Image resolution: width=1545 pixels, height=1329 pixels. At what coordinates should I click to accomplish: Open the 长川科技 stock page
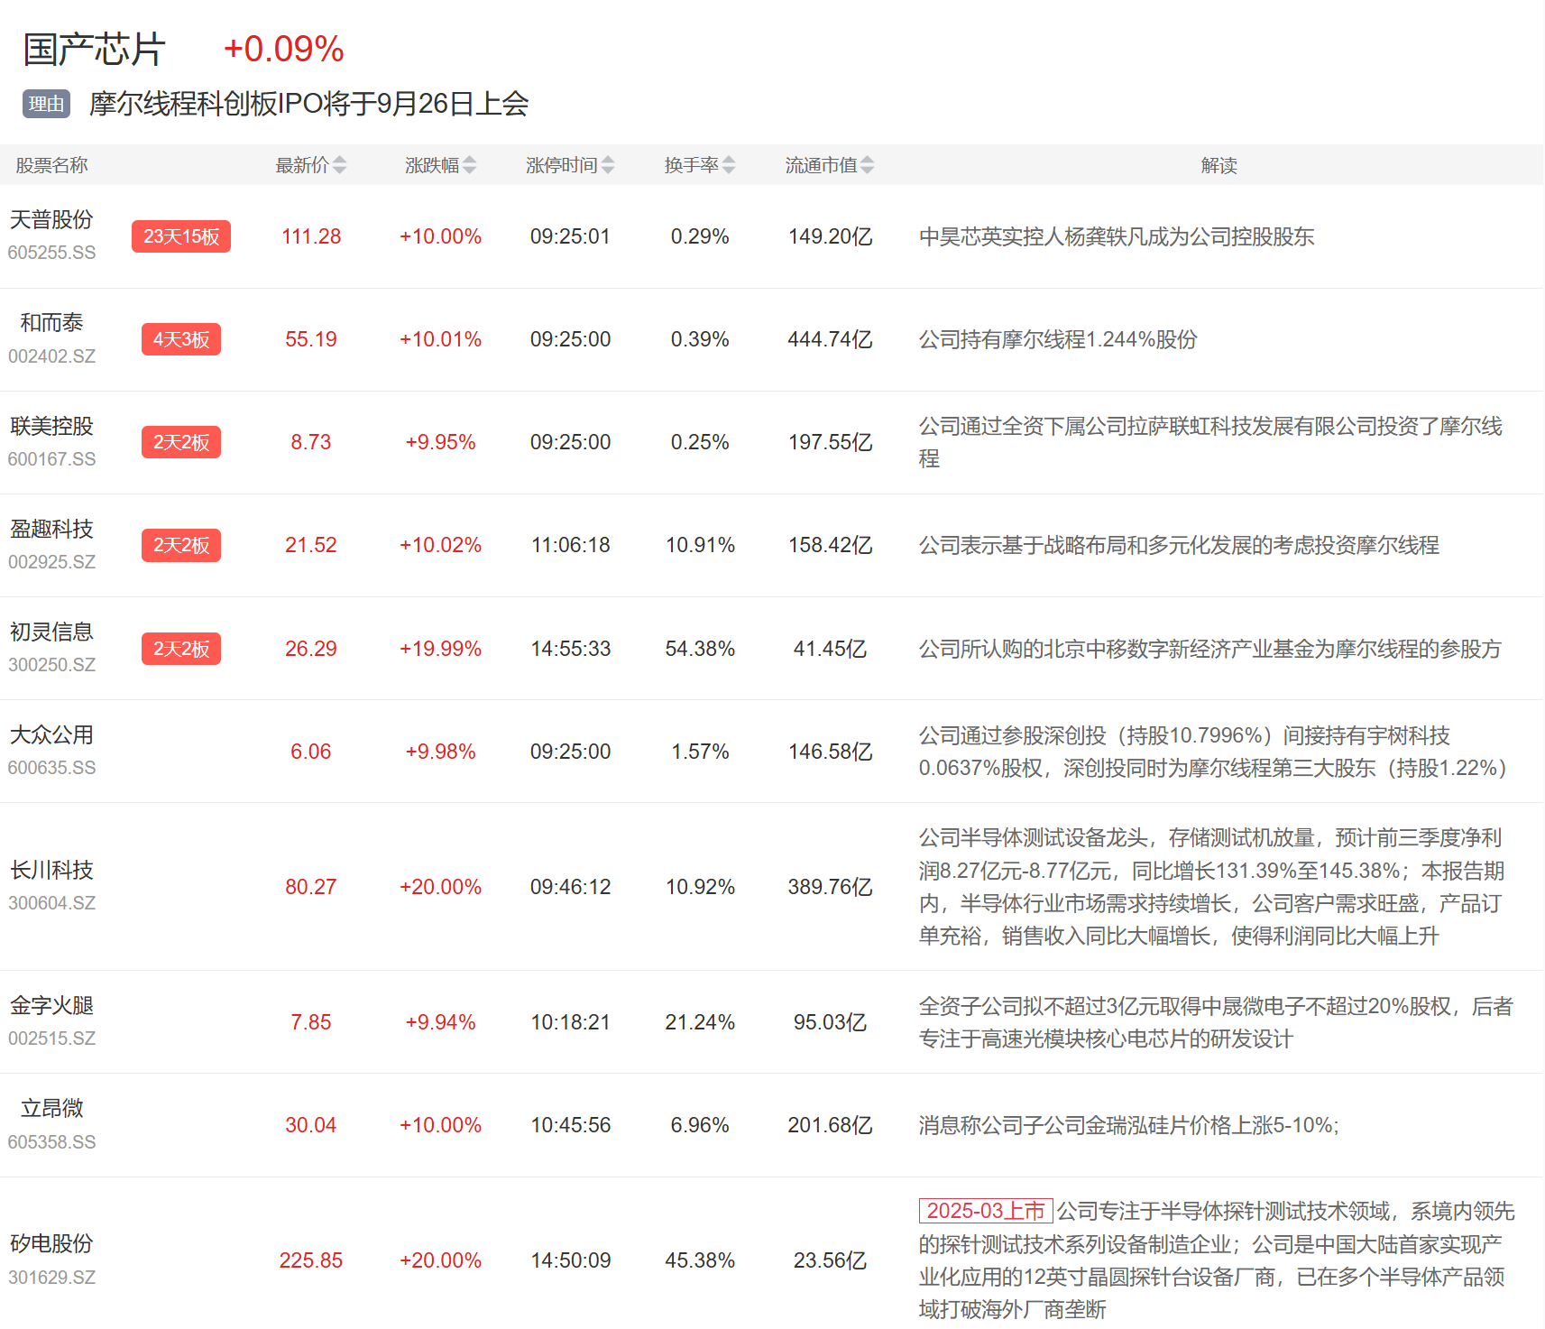coord(51,870)
